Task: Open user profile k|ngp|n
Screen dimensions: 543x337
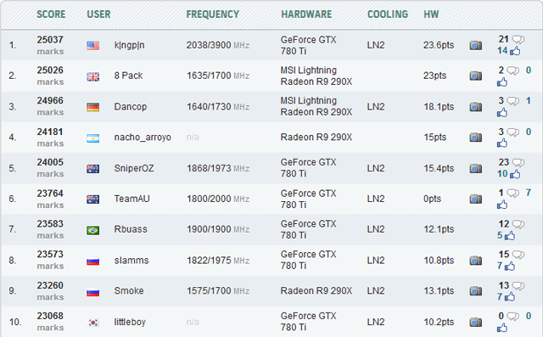Action: pos(129,45)
